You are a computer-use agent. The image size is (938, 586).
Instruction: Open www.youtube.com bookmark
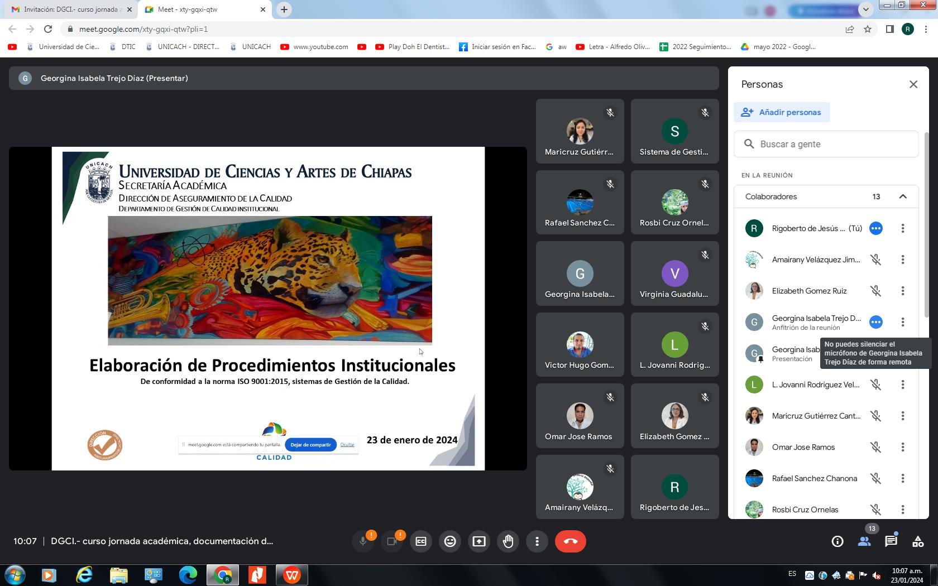[x=314, y=47]
